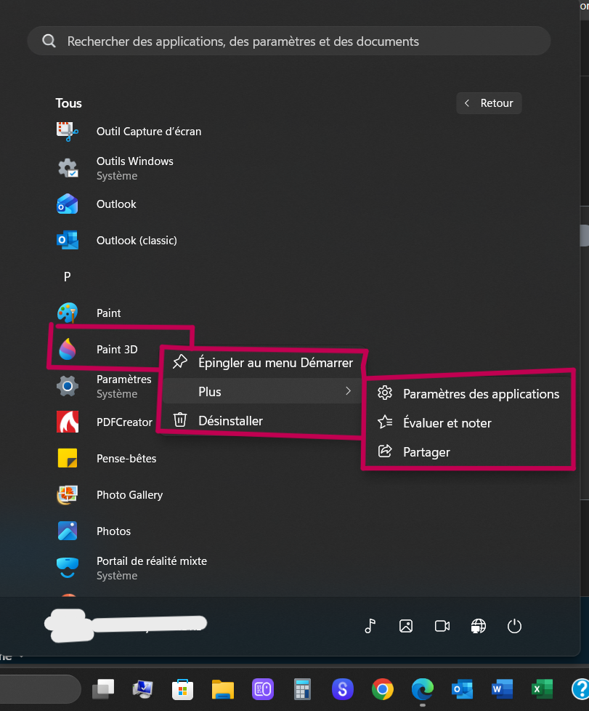Select Paramètres des applications

[x=468, y=394]
